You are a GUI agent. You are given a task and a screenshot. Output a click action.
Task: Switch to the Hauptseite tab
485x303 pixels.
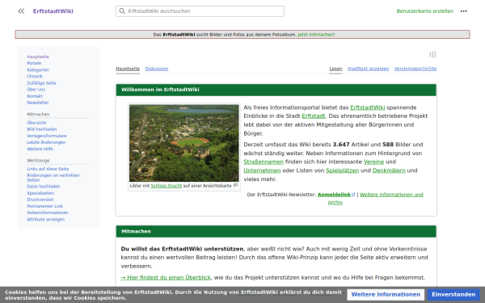click(x=128, y=69)
